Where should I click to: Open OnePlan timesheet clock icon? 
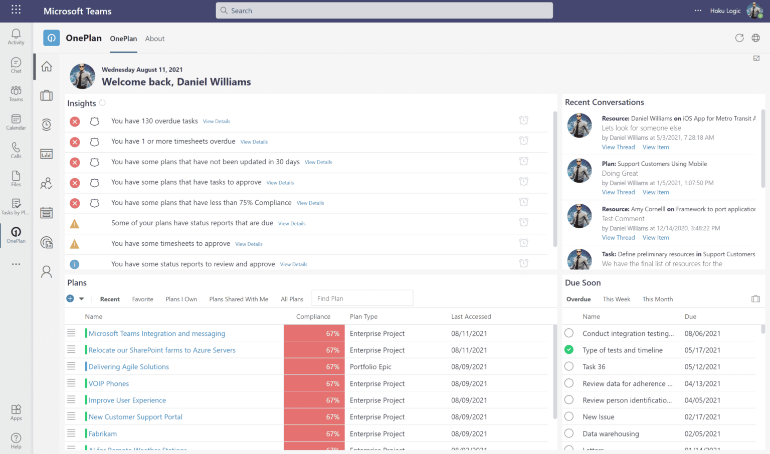[47, 125]
